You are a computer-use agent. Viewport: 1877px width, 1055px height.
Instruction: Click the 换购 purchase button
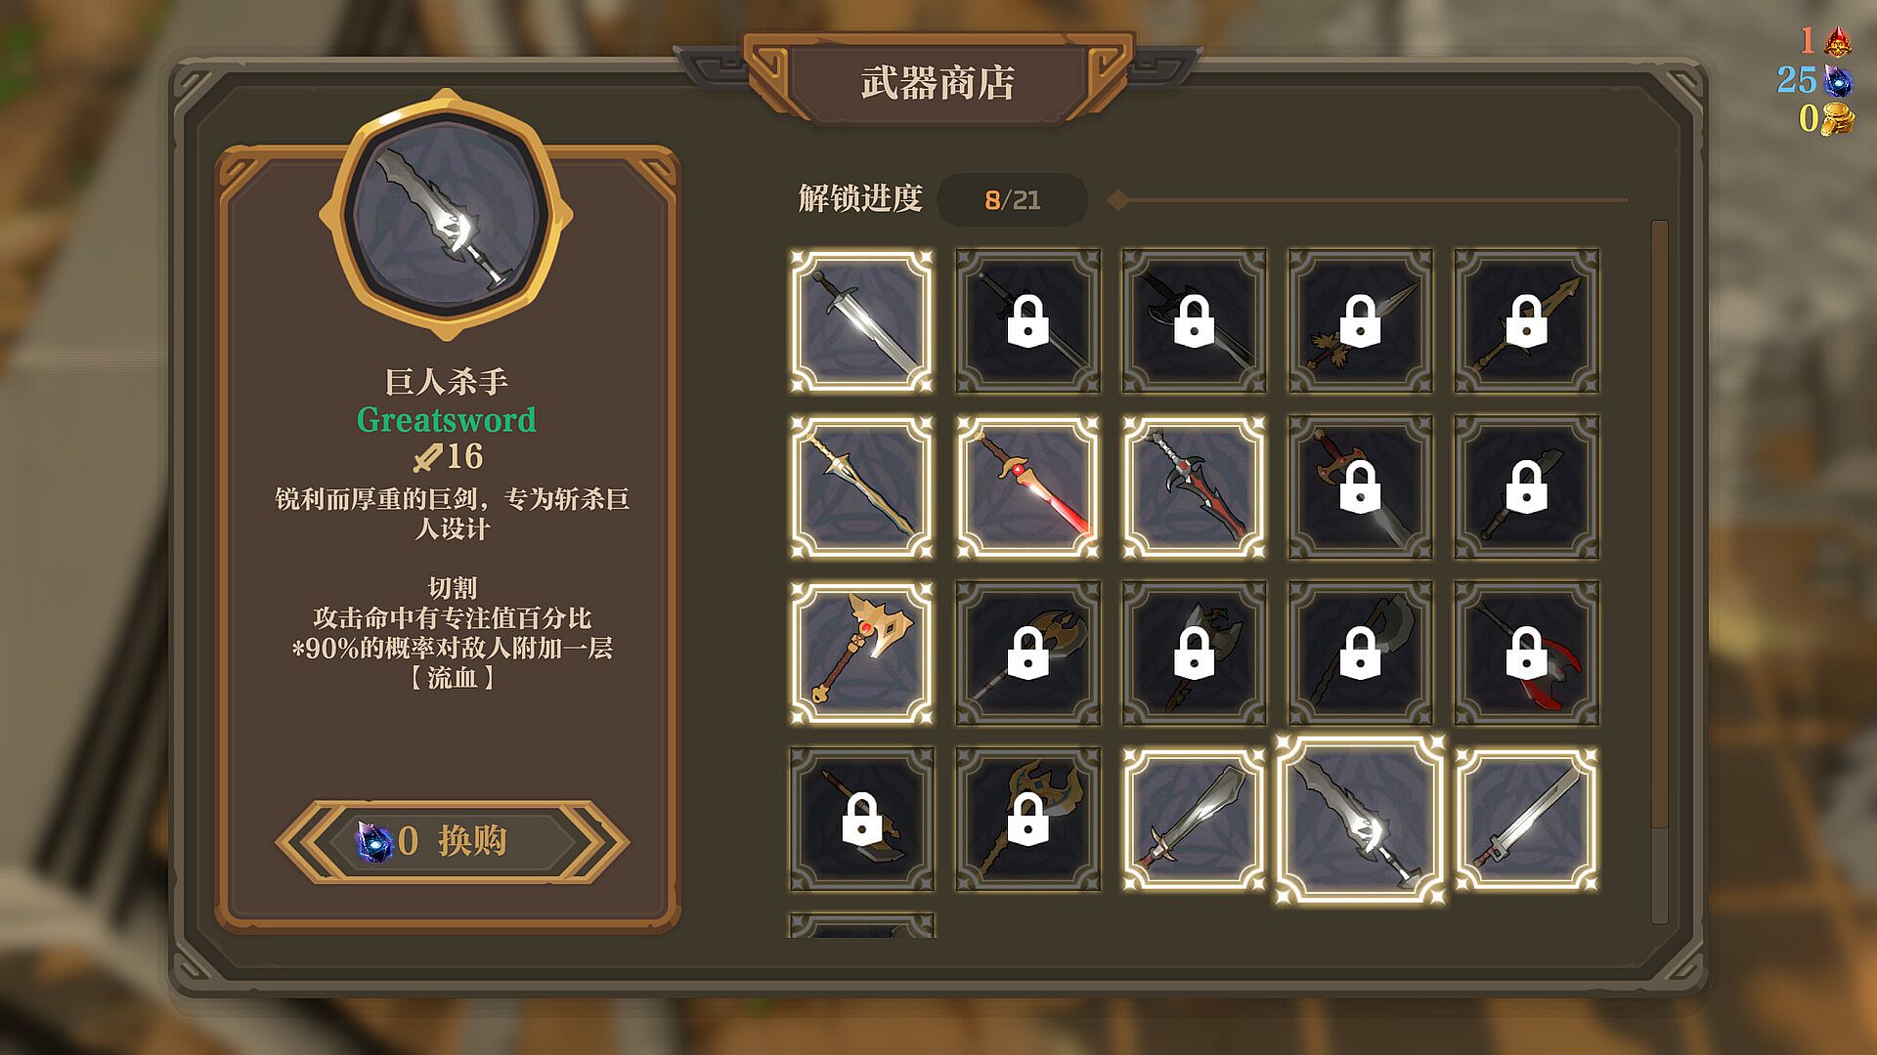click(x=452, y=841)
